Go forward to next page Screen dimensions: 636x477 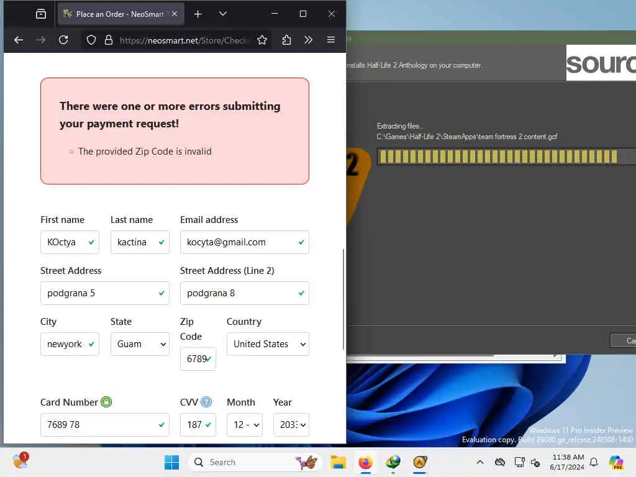click(x=41, y=40)
